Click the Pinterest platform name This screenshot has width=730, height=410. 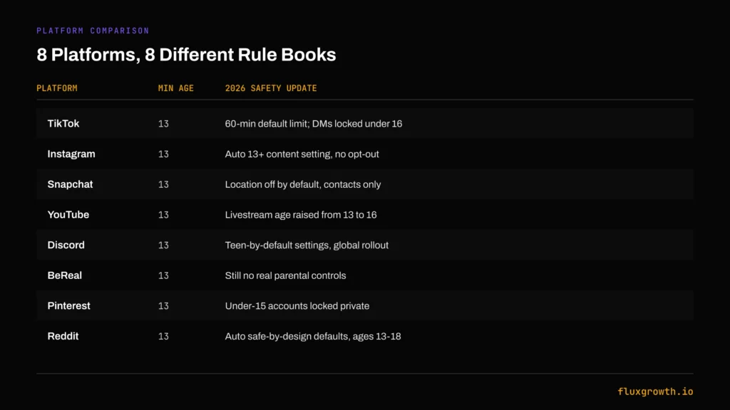(x=69, y=306)
